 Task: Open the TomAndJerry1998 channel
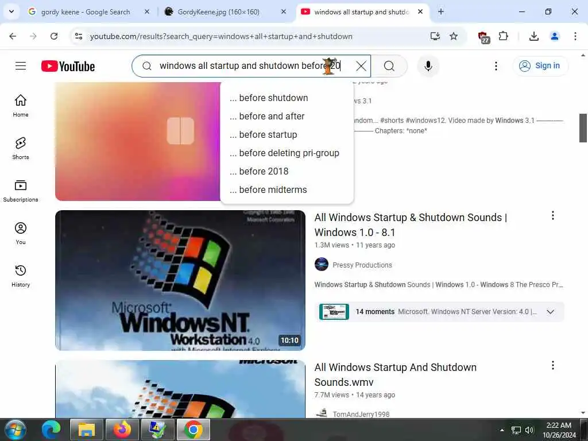(361, 414)
